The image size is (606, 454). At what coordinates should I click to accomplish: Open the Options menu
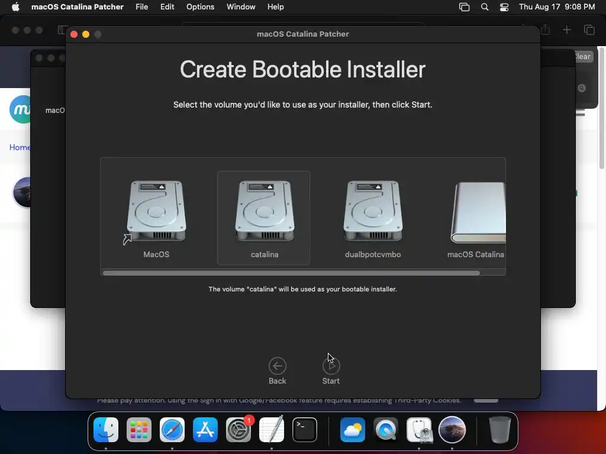(x=200, y=7)
